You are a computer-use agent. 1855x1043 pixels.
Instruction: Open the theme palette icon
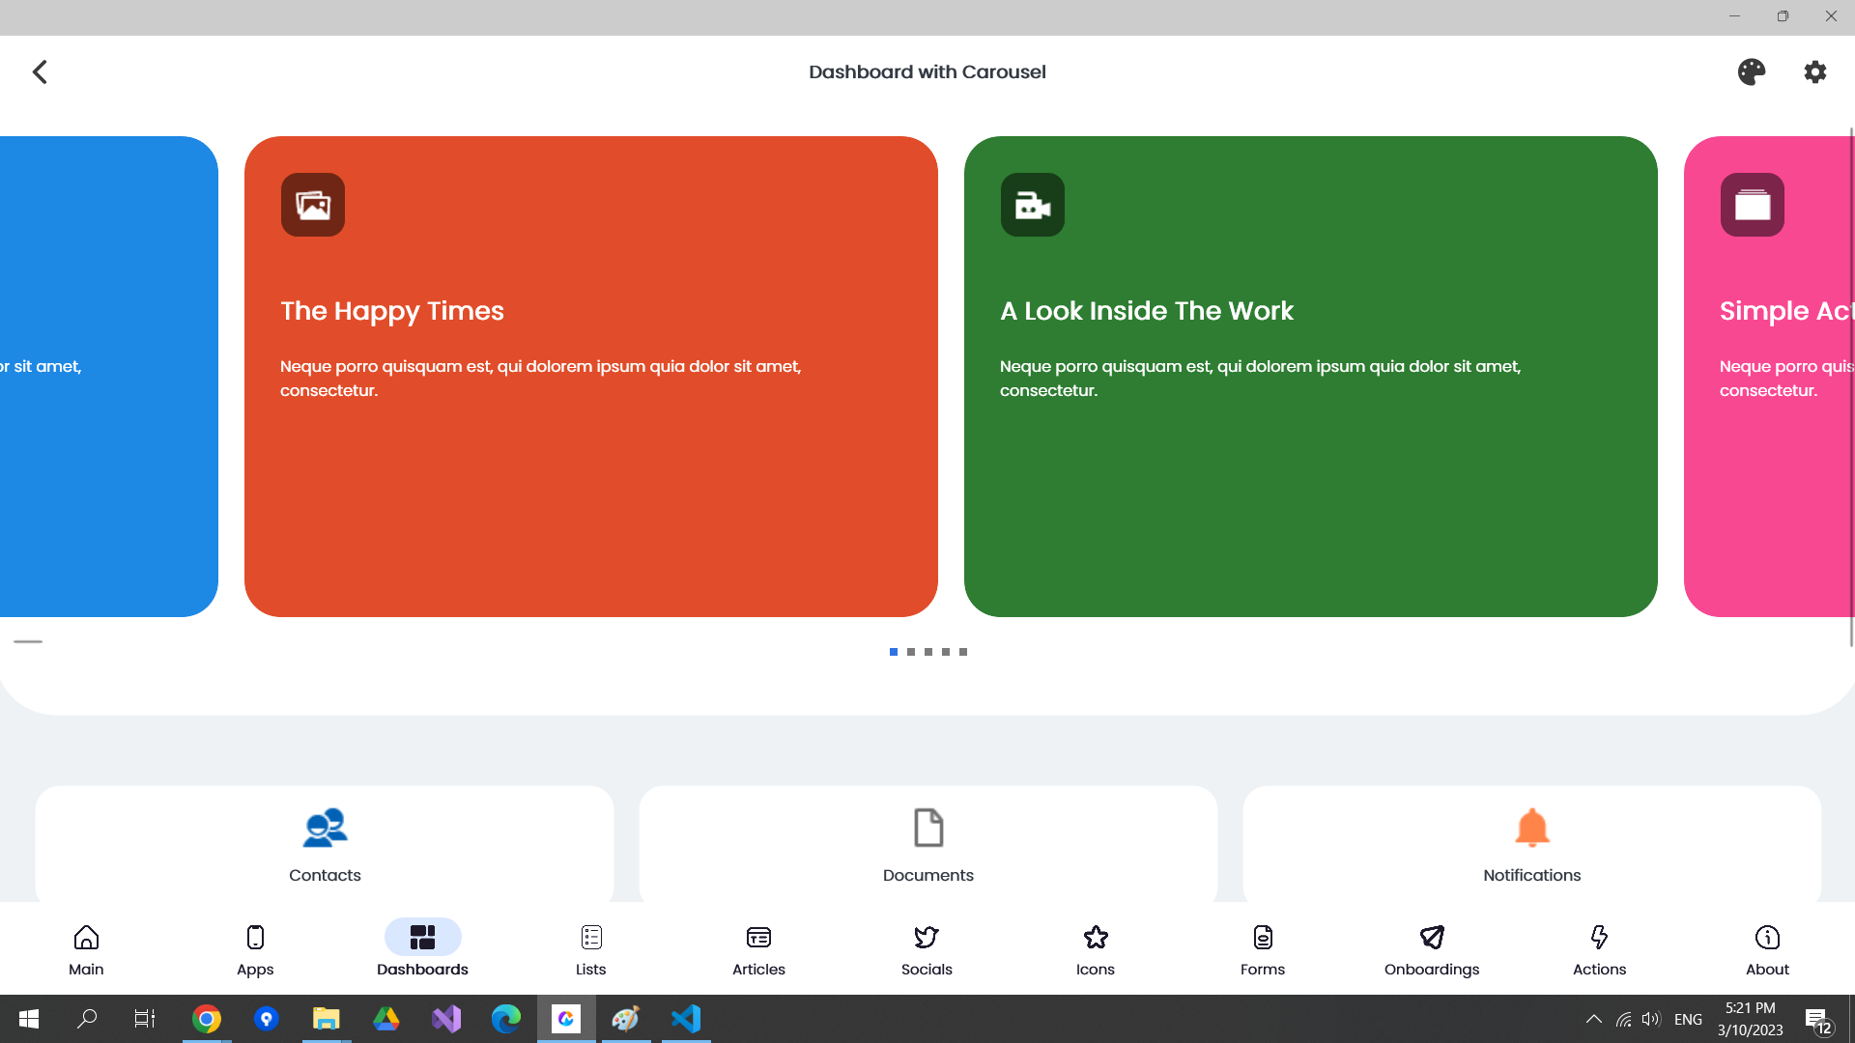(x=1751, y=71)
